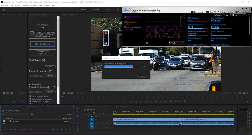This screenshot has width=252, height=135.
Task: Click Stop Monitors in Intel XTU
Action: tap(198, 12)
